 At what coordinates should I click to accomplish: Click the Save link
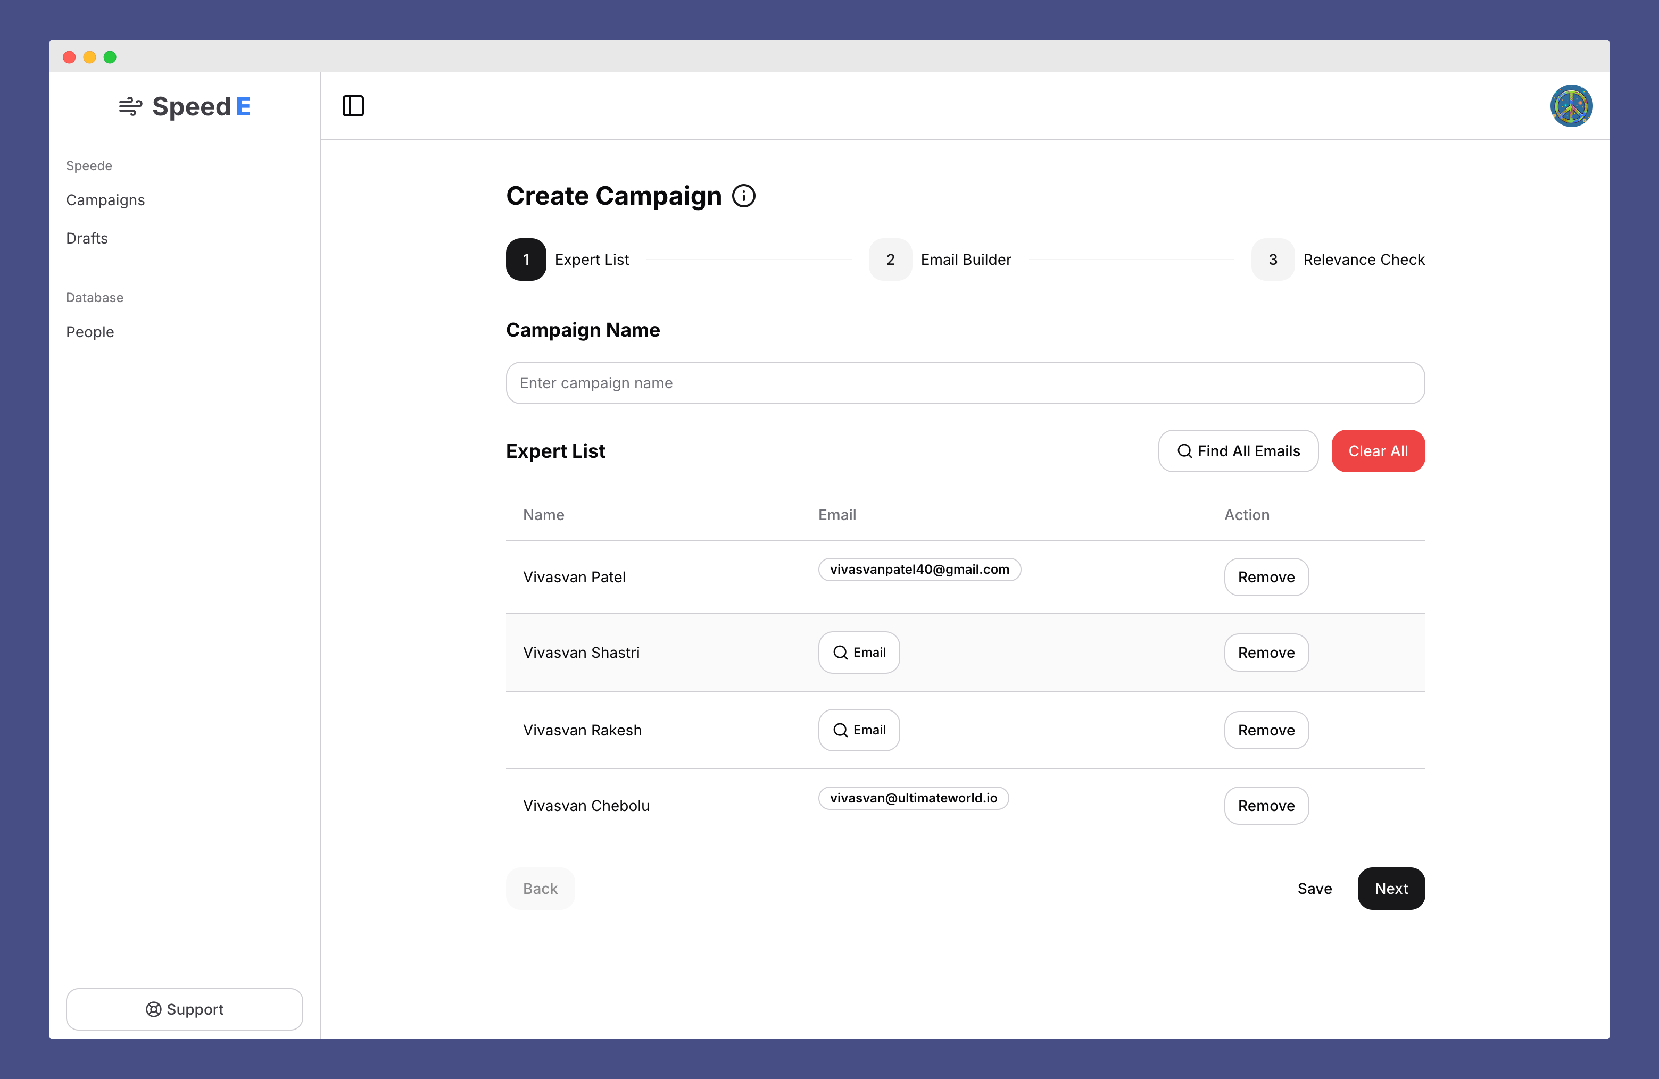click(1315, 888)
